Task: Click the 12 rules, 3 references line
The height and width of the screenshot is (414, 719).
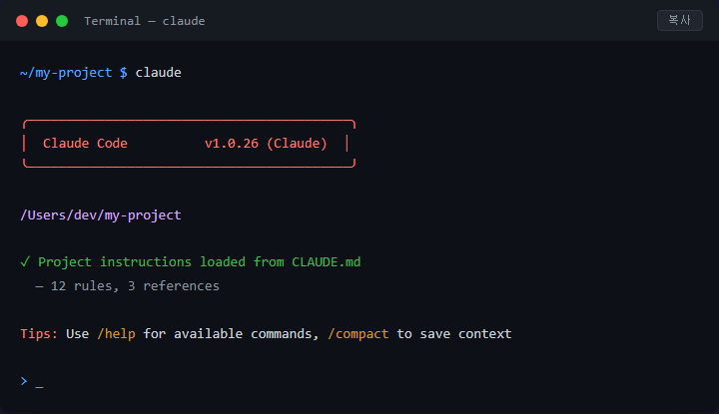Action: point(128,286)
